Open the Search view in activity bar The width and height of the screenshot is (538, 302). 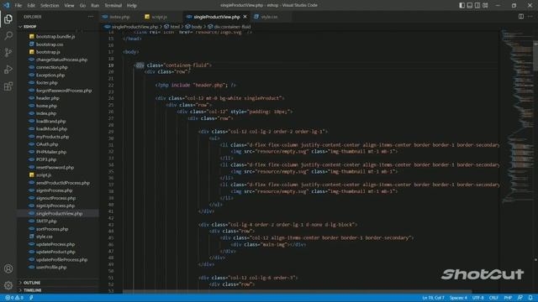[x=8, y=35]
